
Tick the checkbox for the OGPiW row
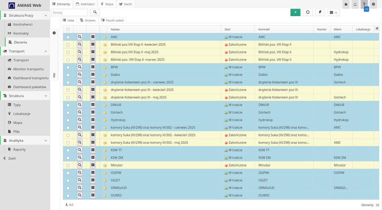(68, 173)
